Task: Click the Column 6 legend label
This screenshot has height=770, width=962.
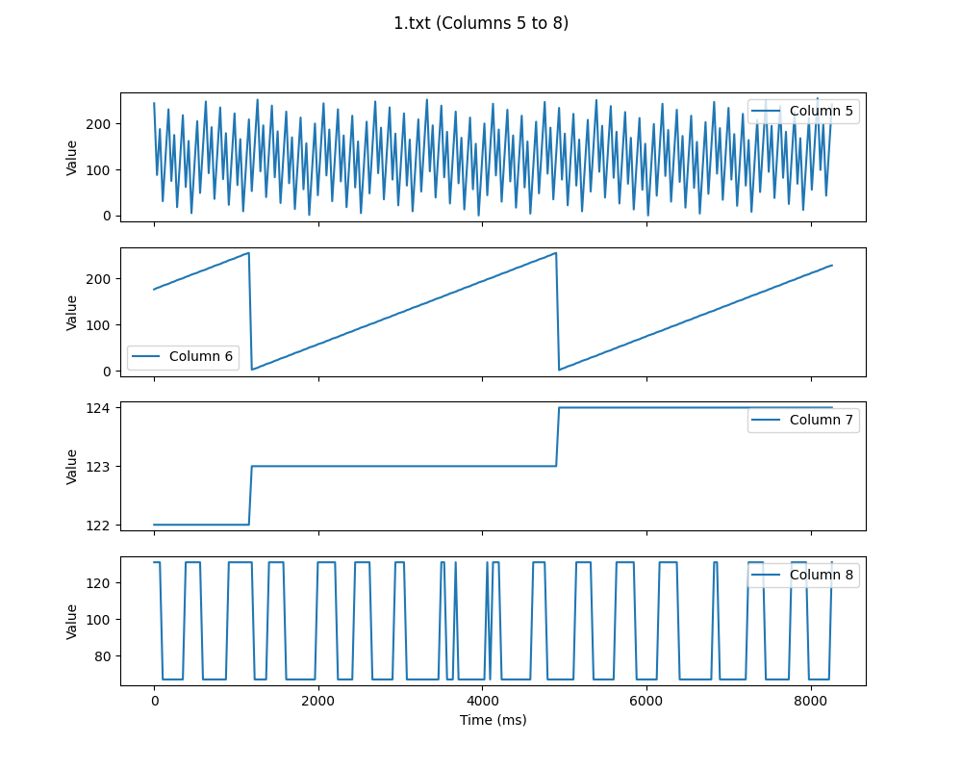Action: pos(200,356)
